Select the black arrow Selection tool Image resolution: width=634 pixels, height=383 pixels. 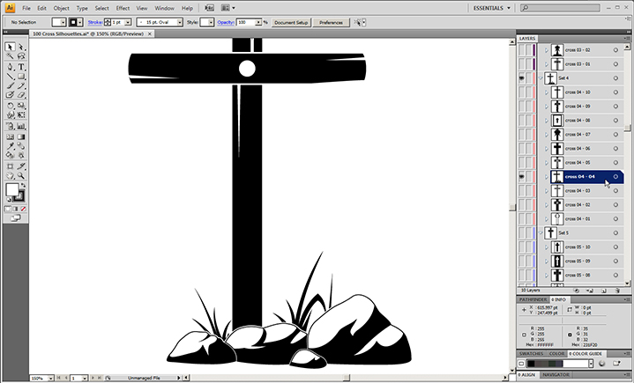point(10,46)
